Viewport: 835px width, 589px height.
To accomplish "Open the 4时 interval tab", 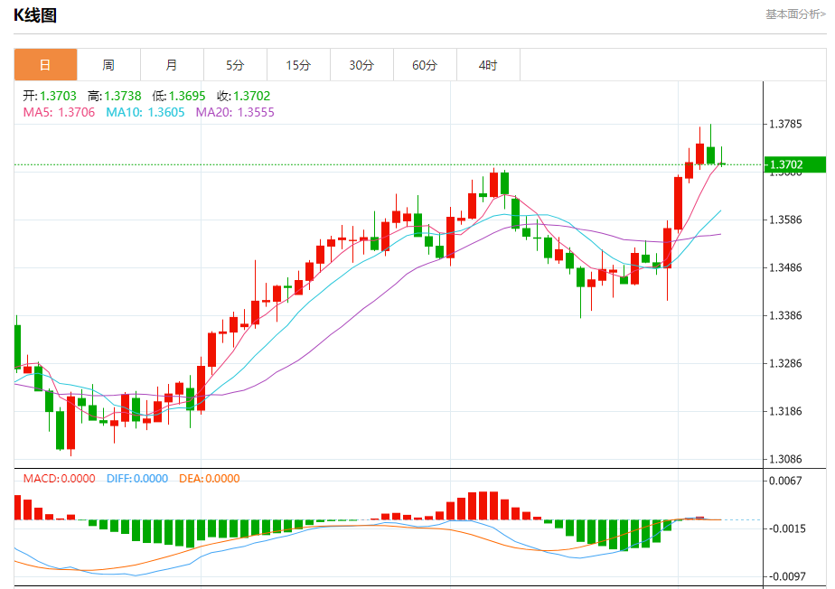I will tap(488, 65).
